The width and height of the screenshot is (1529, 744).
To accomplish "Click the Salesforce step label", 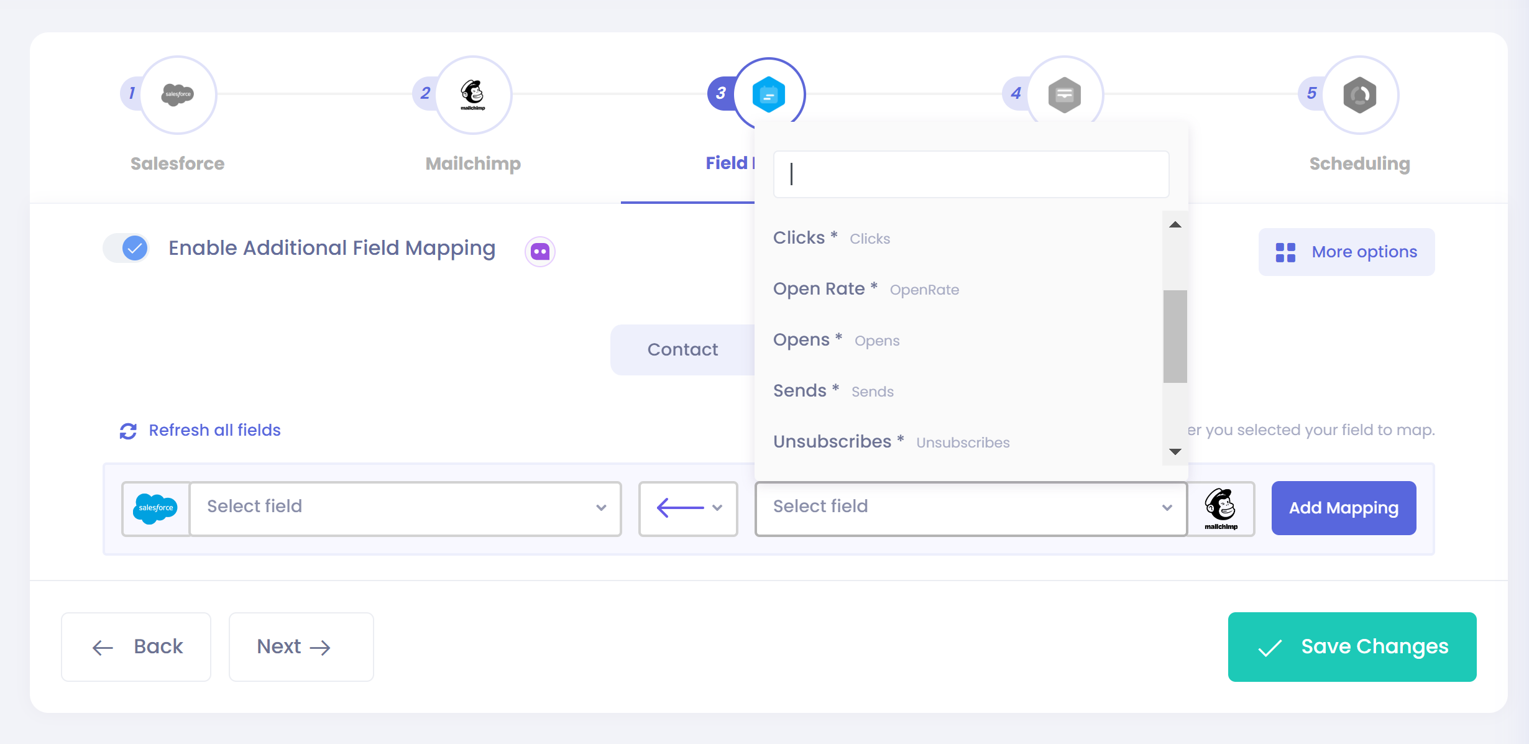I will (177, 163).
